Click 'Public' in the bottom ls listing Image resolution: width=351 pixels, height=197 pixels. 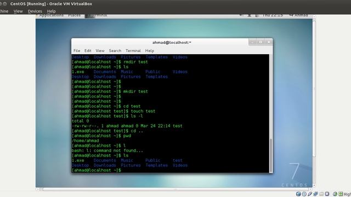click(x=153, y=160)
